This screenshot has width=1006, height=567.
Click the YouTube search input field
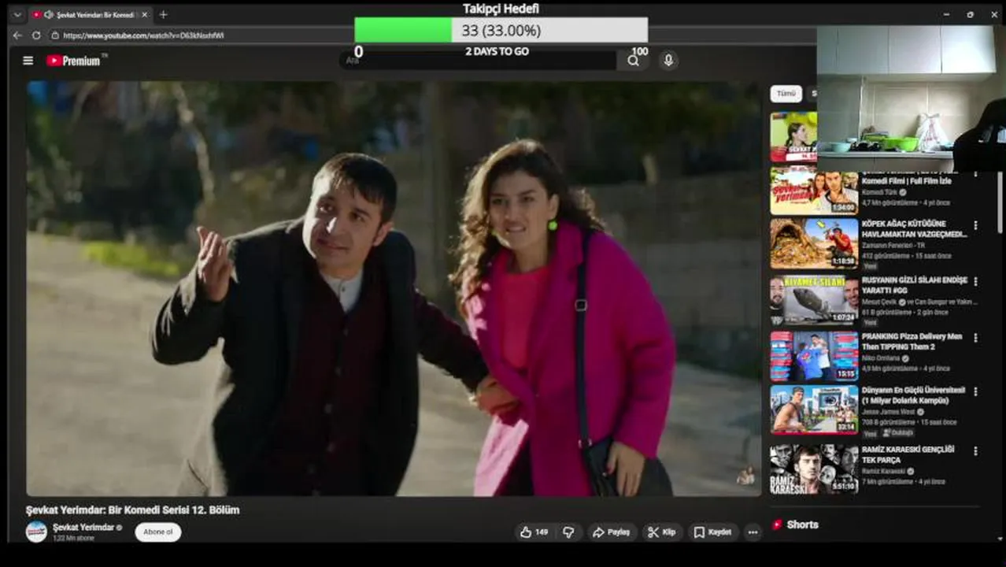click(x=480, y=61)
